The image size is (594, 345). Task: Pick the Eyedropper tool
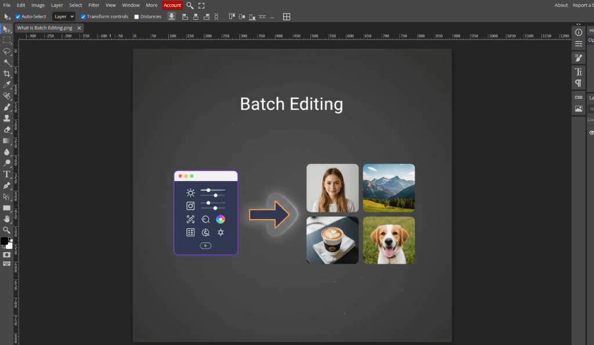point(7,85)
